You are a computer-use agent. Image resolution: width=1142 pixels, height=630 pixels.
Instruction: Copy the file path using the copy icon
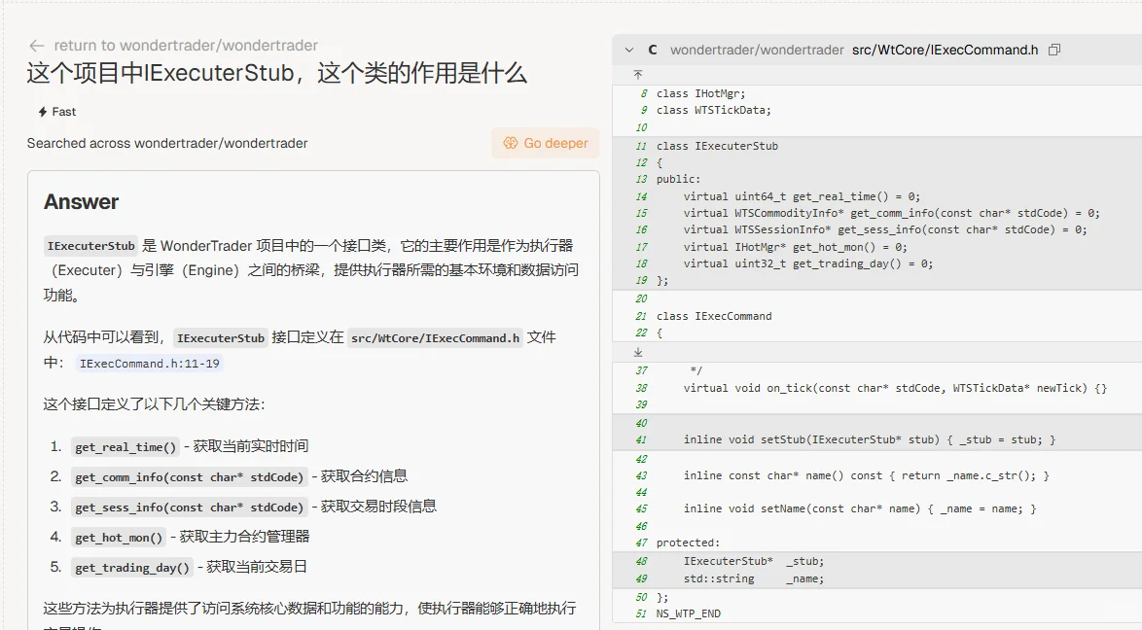[x=1053, y=49]
